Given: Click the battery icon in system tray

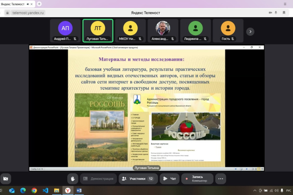Looking at the screenshot, I should tap(266, 190).
